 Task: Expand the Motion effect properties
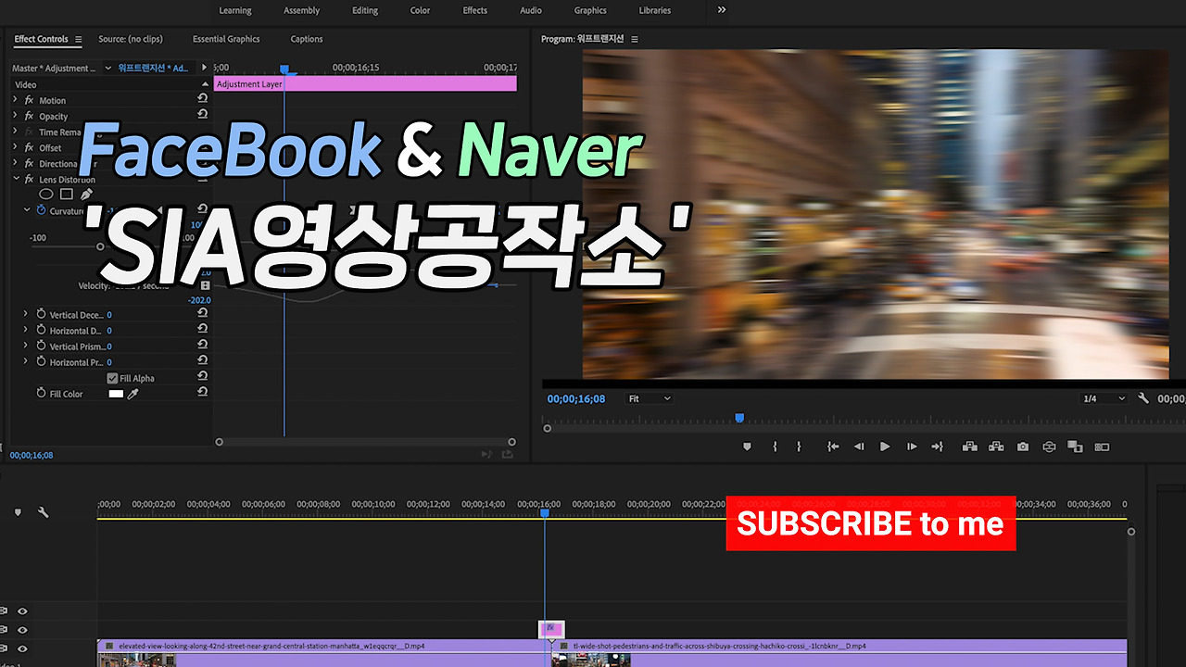pyautogui.click(x=15, y=100)
